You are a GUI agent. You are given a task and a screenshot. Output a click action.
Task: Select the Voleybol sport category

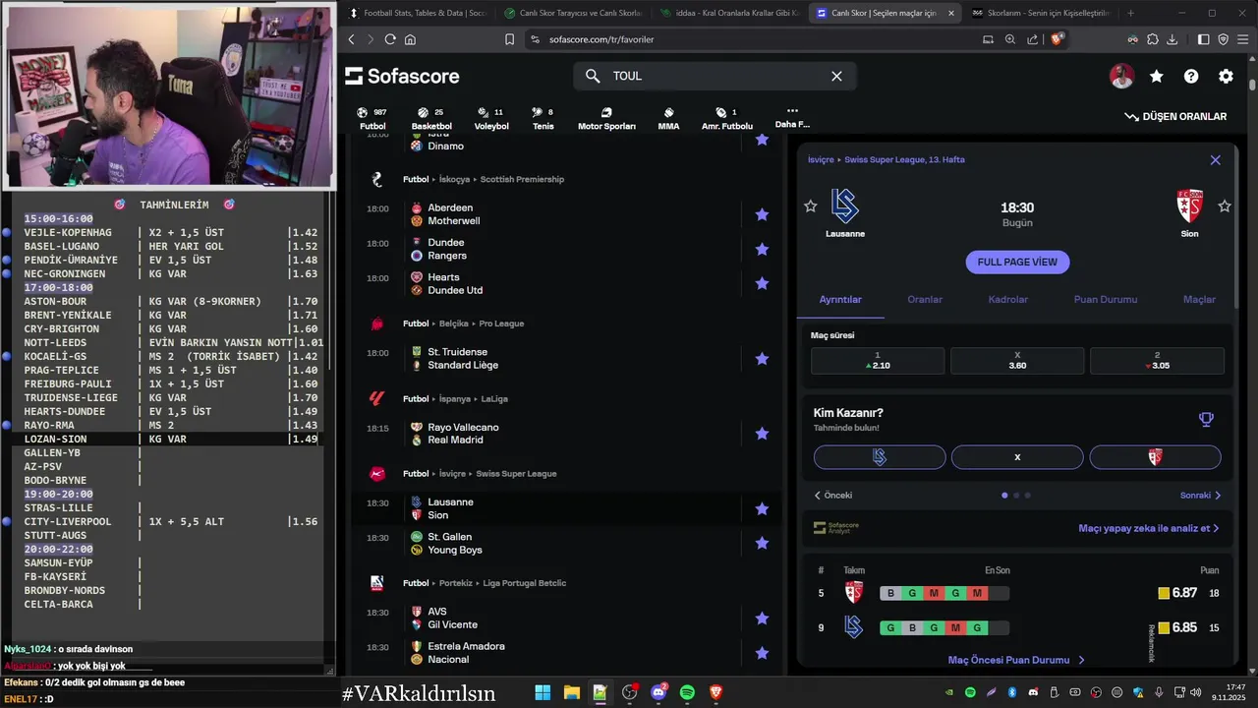click(x=491, y=119)
